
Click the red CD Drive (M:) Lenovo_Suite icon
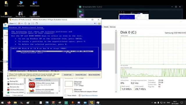pyautogui.click(x=32, y=85)
